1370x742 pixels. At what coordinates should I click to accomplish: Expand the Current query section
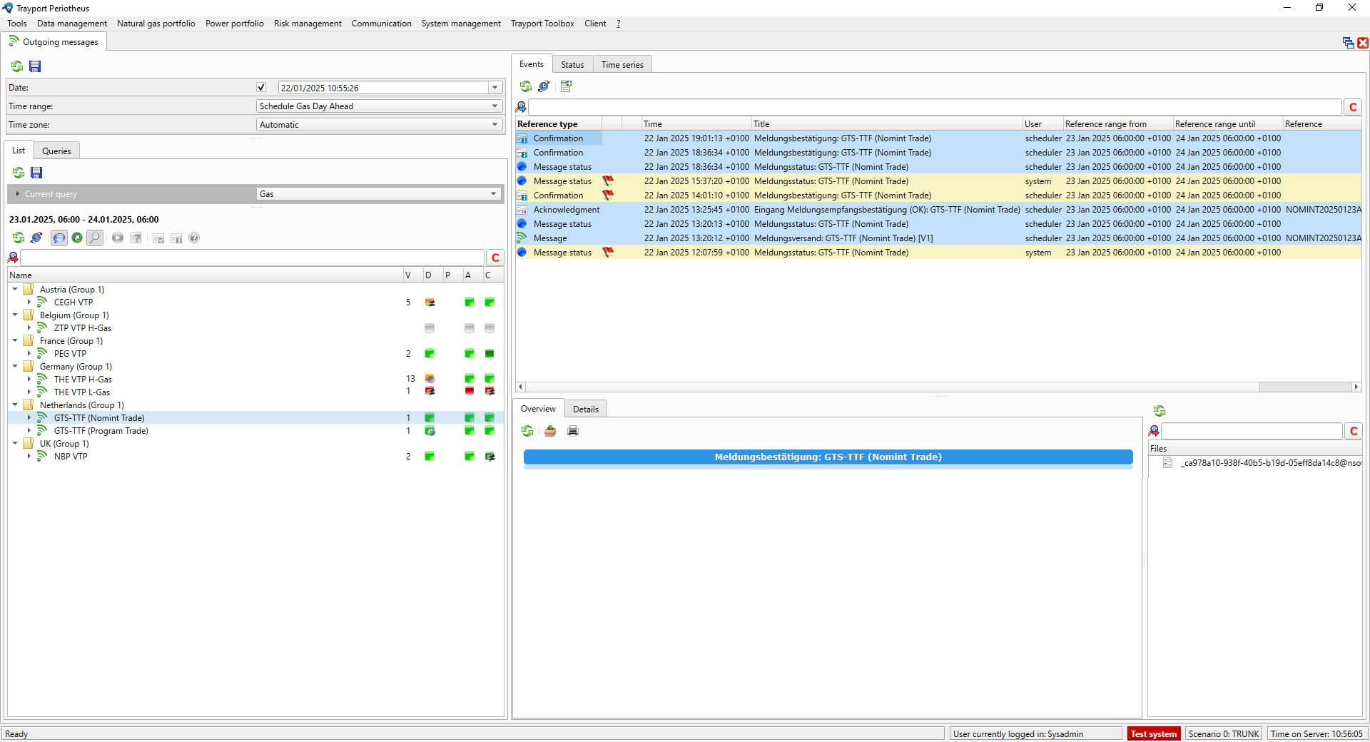pos(18,194)
